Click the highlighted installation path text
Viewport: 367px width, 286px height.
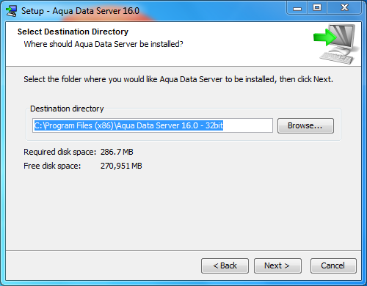(x=128, y=125)
